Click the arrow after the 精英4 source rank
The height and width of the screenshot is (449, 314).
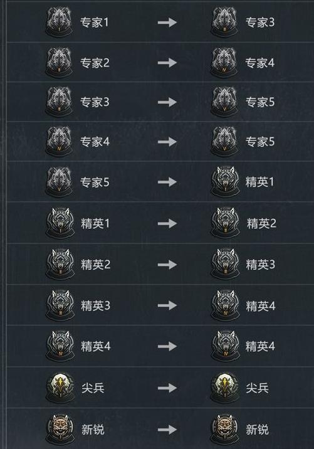pos(167,347)
